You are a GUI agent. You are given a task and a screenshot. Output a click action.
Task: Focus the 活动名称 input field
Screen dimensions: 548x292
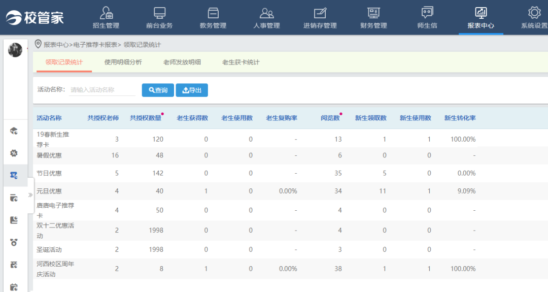pyautogui.click(x=101, y=90)
